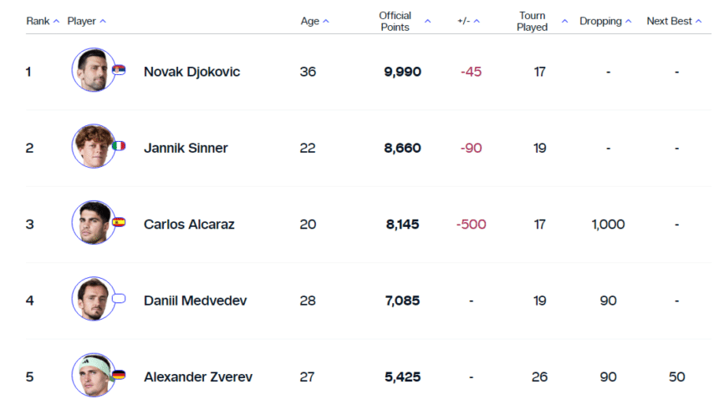The height and width of the screenshot is (404, 719).
Task: Open Daniil Medvedev's profile photo
Action: point(92,300)
